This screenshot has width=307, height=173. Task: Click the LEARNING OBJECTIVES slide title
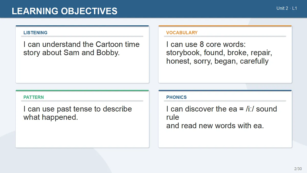click(64, 11)
